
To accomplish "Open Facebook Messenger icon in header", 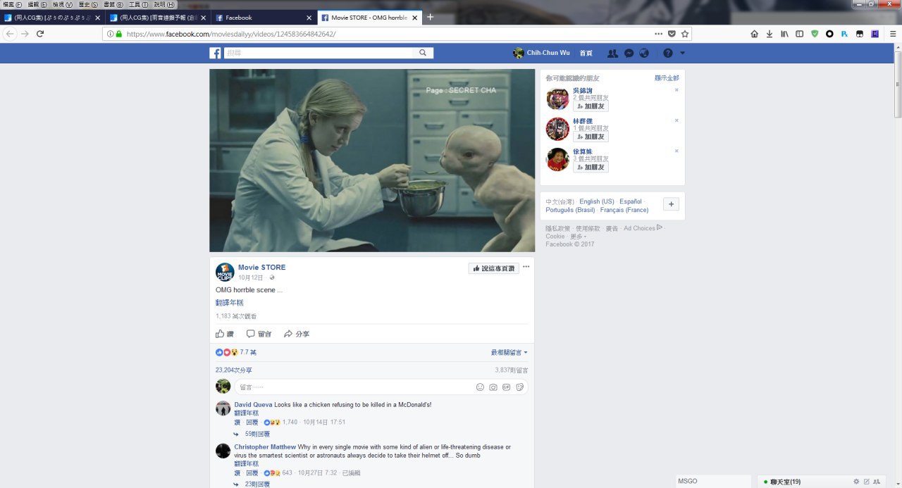I will click(628, 54).
